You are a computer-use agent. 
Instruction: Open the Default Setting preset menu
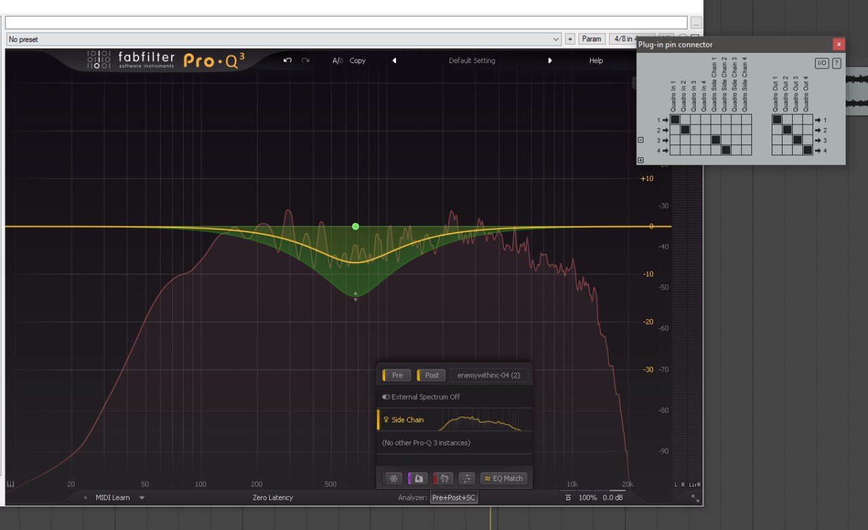472,60
